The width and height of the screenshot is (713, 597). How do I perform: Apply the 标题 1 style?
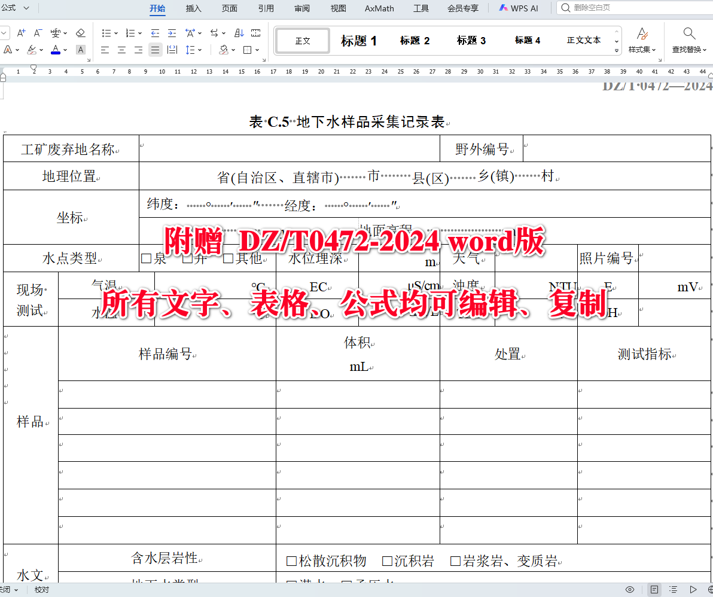click(359, 39)
